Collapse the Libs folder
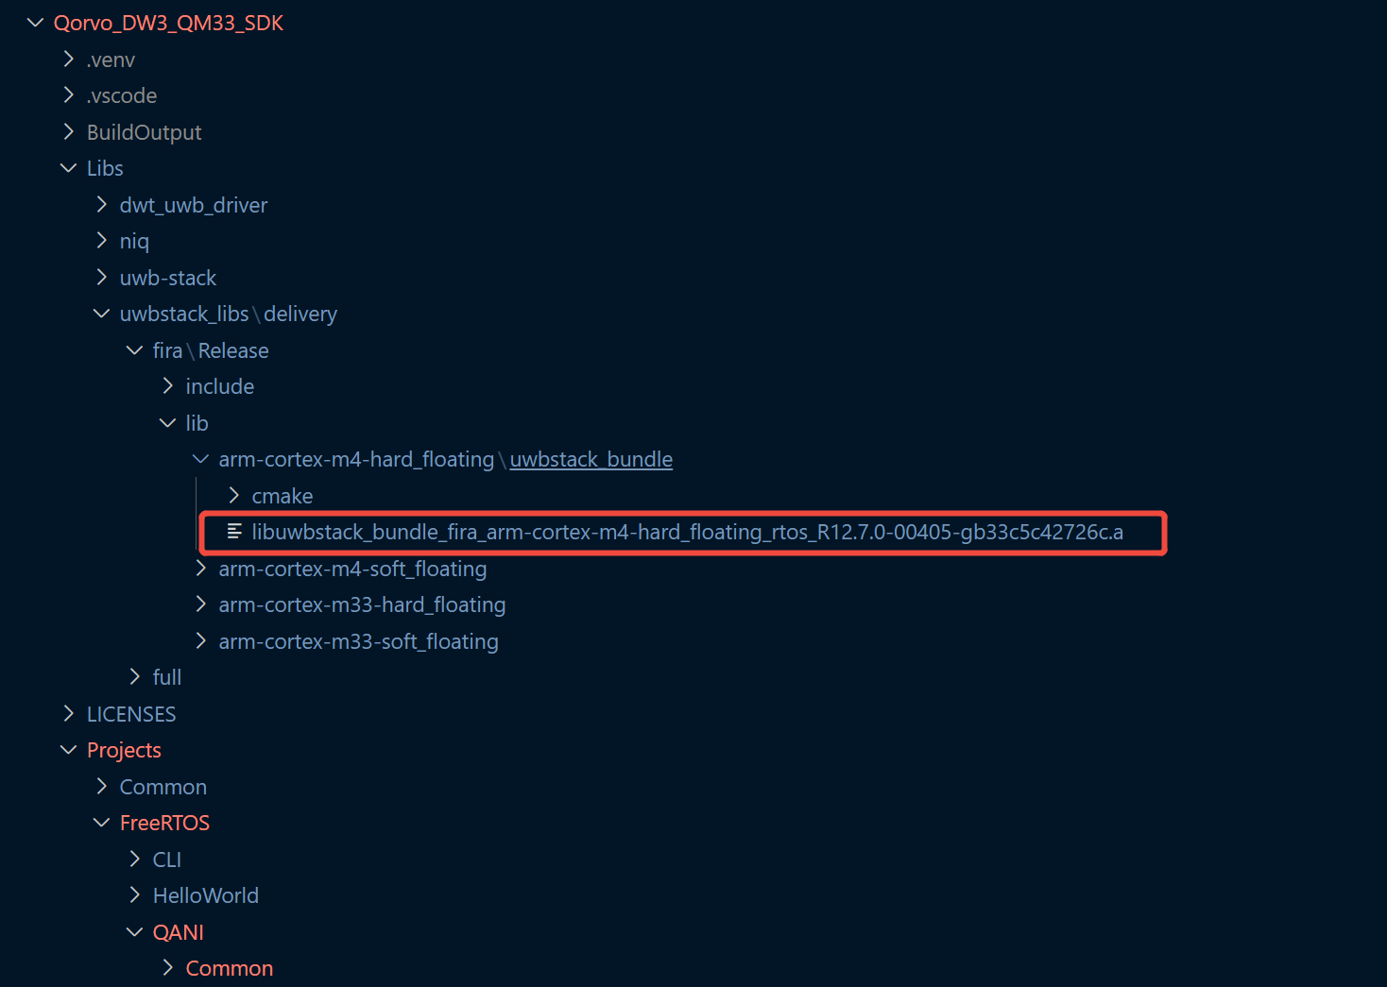This screenshot has width=1387, height=987. [x=69, y=168]
